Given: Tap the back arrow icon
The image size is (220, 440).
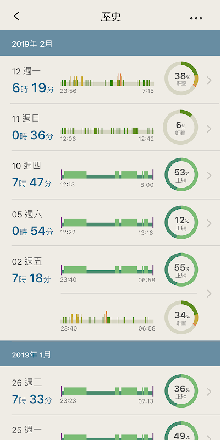Looking at the screenshot, I should (17, 16).
